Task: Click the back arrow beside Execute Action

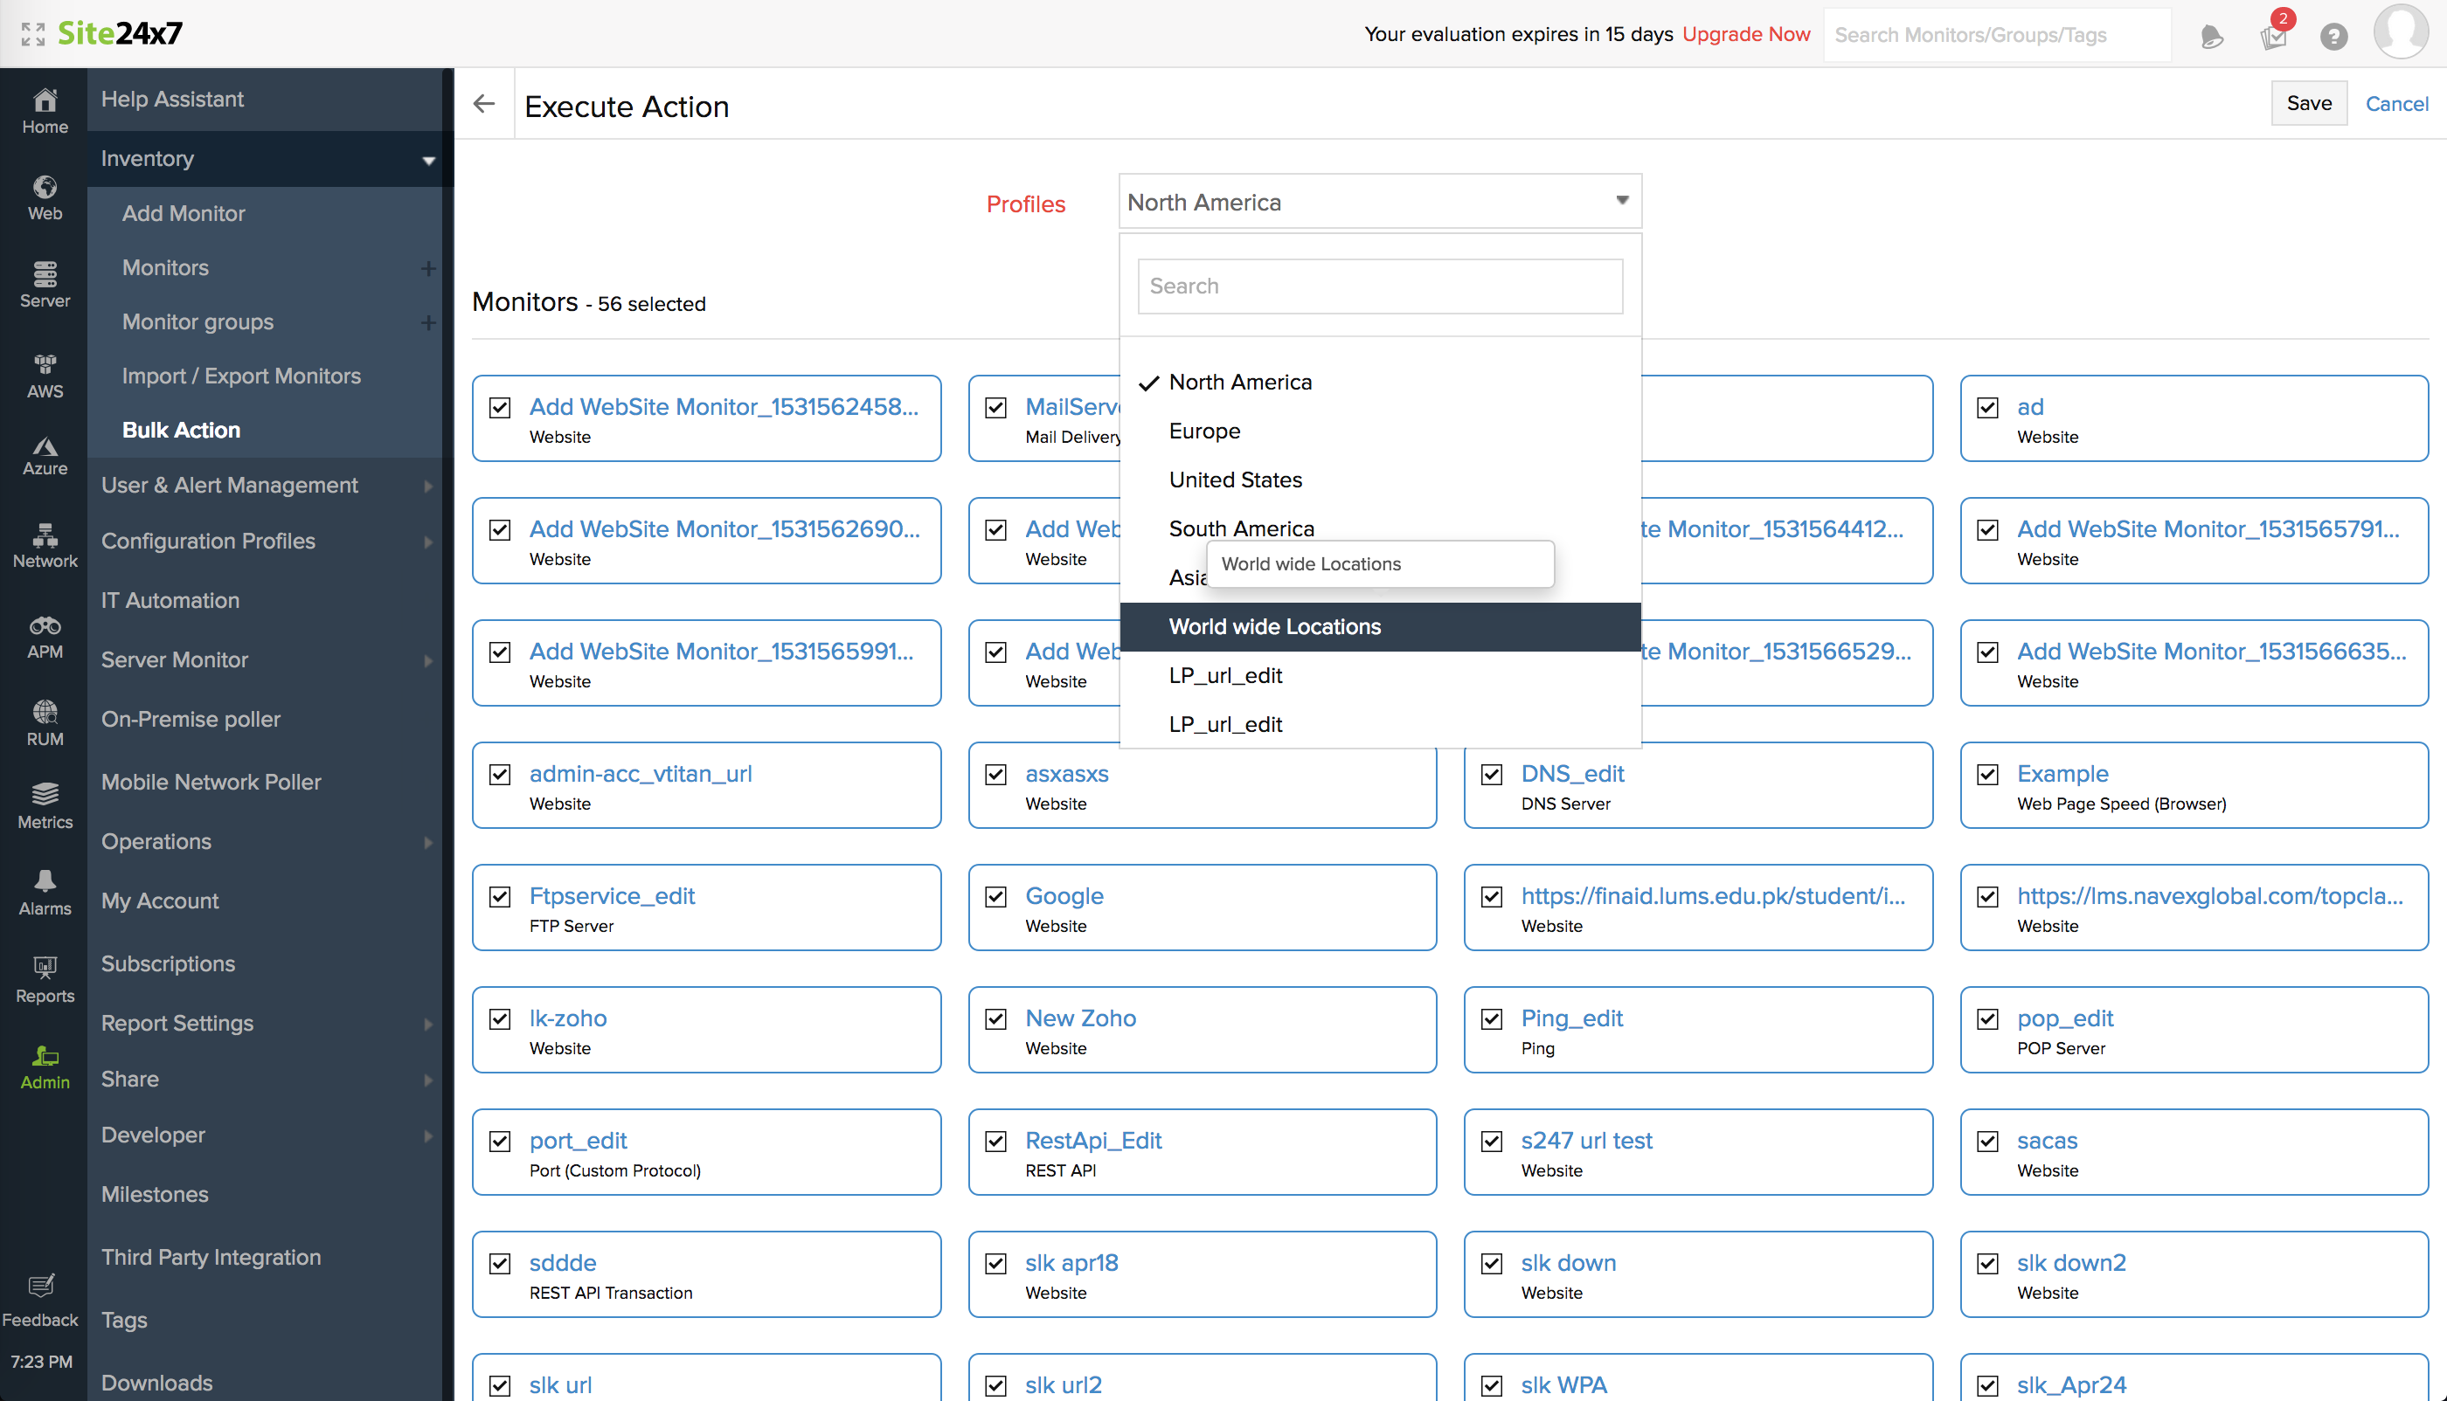Action: pos(484,104)
